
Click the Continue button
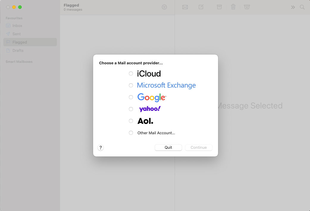tap(199, 147)
